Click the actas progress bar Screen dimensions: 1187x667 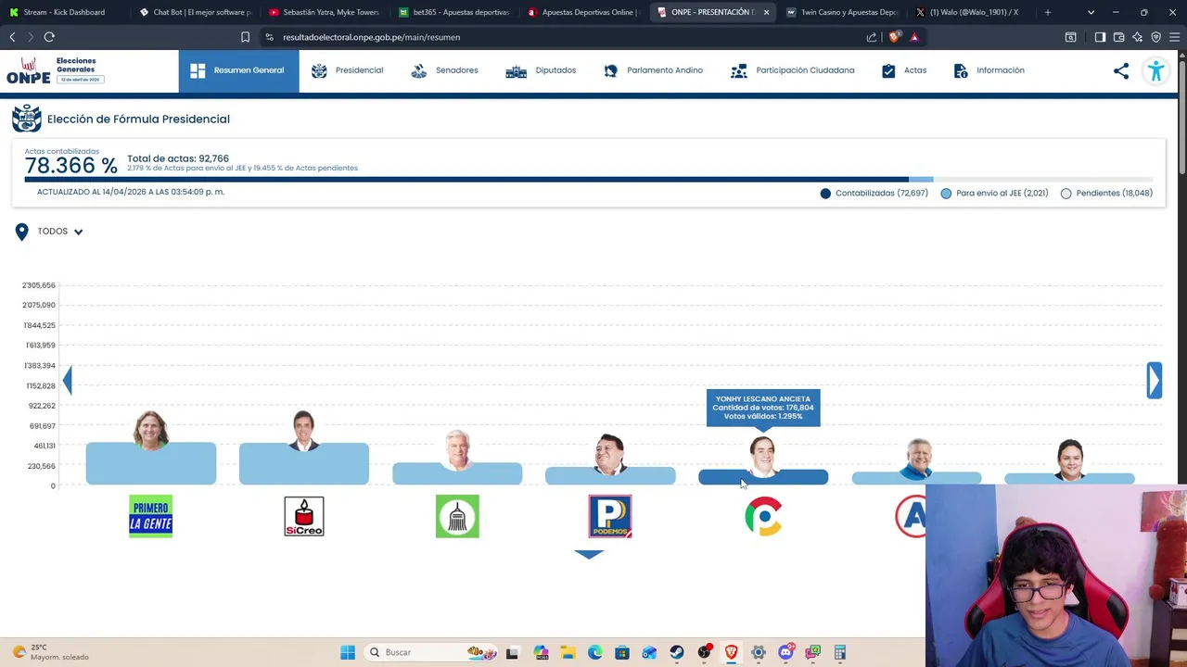(x=588, y=180)
